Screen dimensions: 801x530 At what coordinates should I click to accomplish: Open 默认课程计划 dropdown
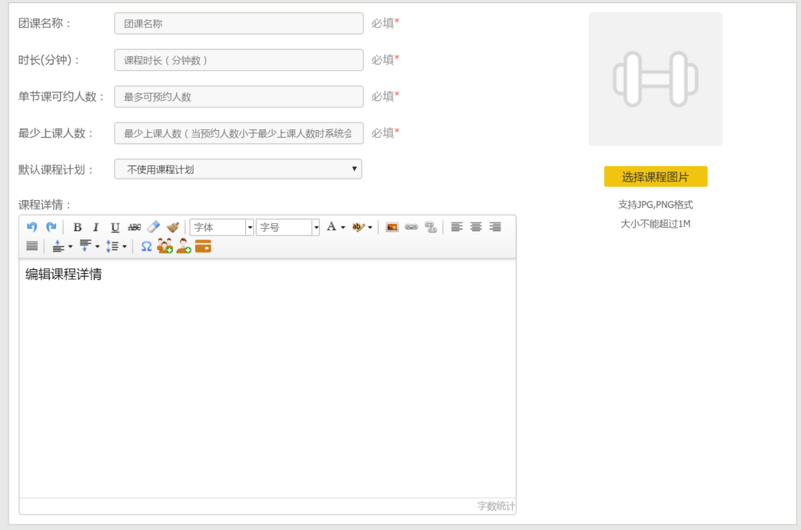click(x=238, y=169)
